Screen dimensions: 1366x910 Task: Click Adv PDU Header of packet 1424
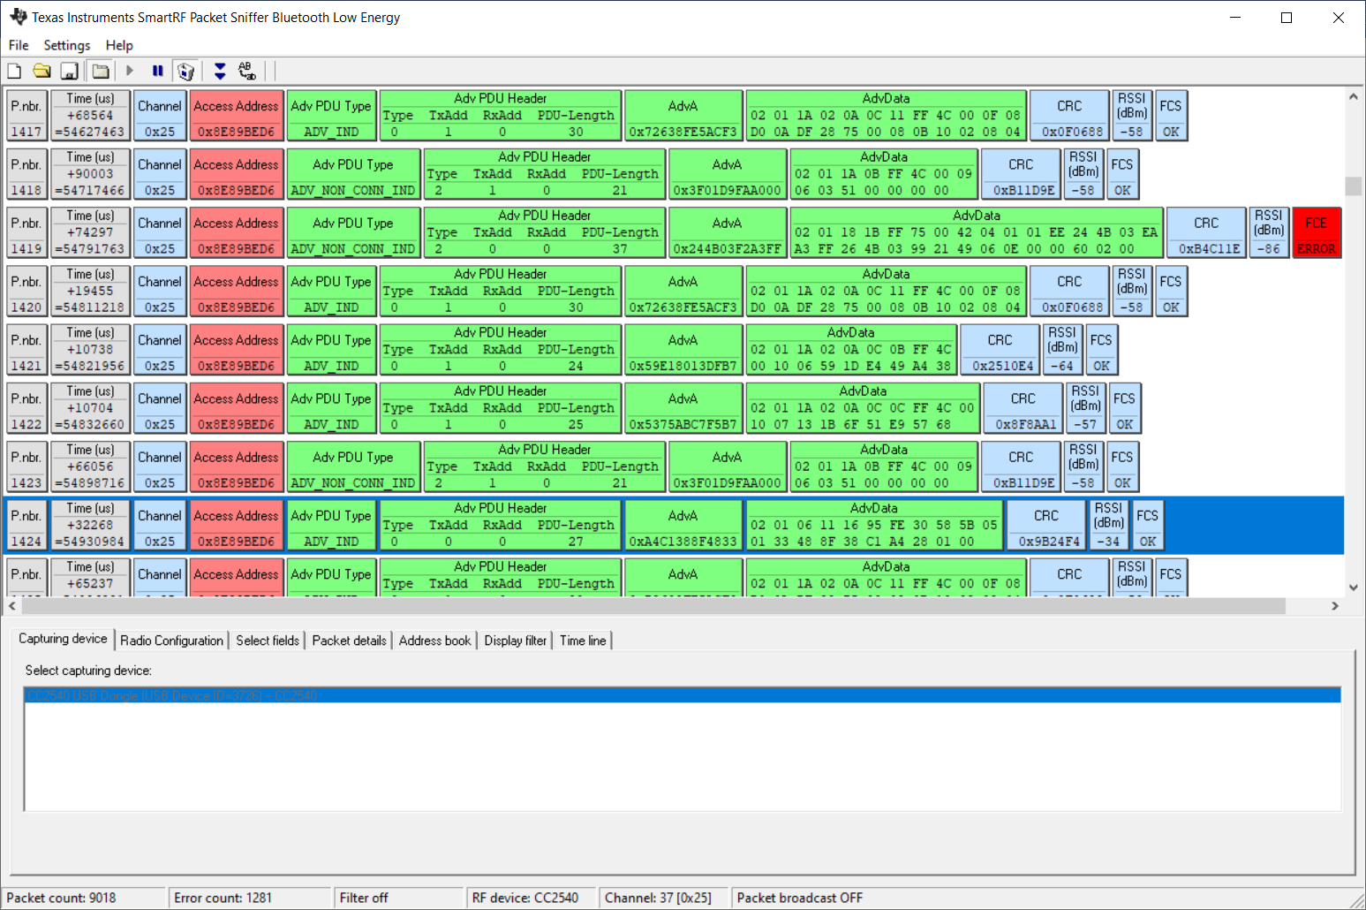(501, 525)
